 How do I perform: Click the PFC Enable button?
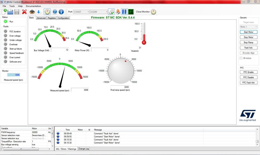249,72
